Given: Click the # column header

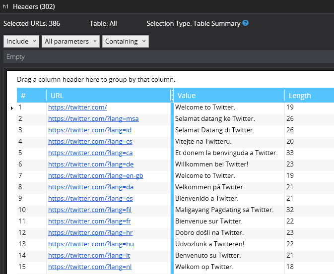Looking at the screenshot, I should pyautogui.click(x=31, y=96).
